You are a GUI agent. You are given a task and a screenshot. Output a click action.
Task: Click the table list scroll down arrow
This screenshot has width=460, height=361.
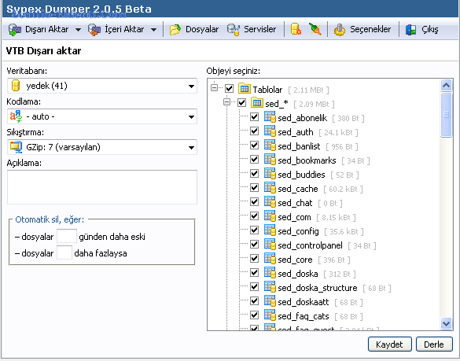point(446,323)
